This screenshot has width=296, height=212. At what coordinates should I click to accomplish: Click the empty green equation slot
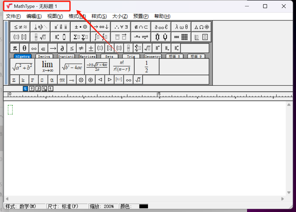(x=10, y=110)
